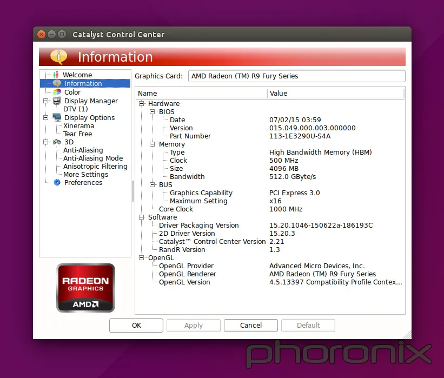Click the sidebar splitter handle
Image resolution: width=444 pixels, height=378 pixels.
(x=133, y=191)
